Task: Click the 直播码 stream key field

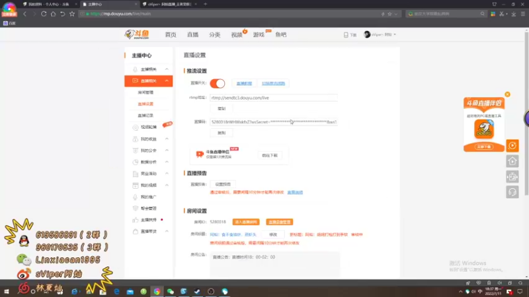Action: pyautogui.click(x=273, y=122)
